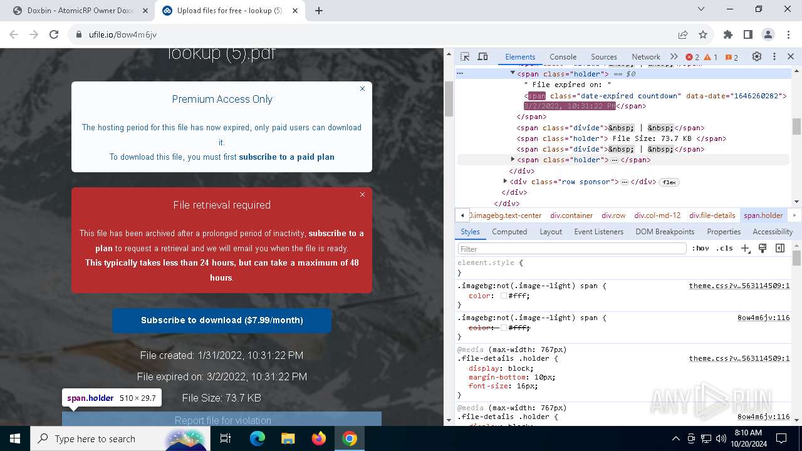Toggle the Chrome side panel icon
This screenshot has height=451, width=802.
[748, 35]
